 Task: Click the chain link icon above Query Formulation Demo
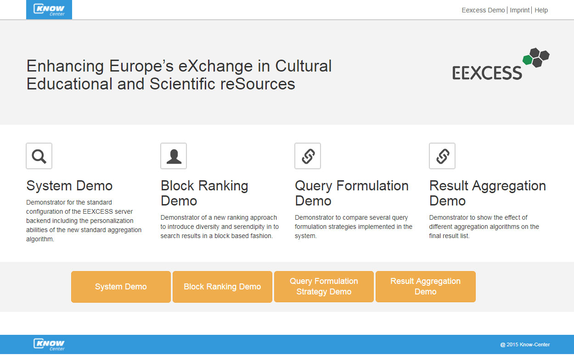308,156
